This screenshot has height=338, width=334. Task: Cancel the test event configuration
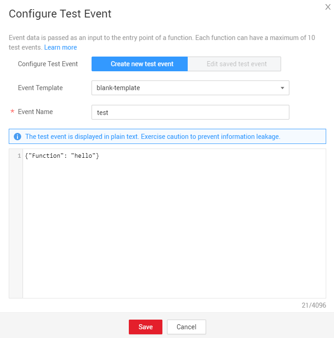[x=186, y=327]
